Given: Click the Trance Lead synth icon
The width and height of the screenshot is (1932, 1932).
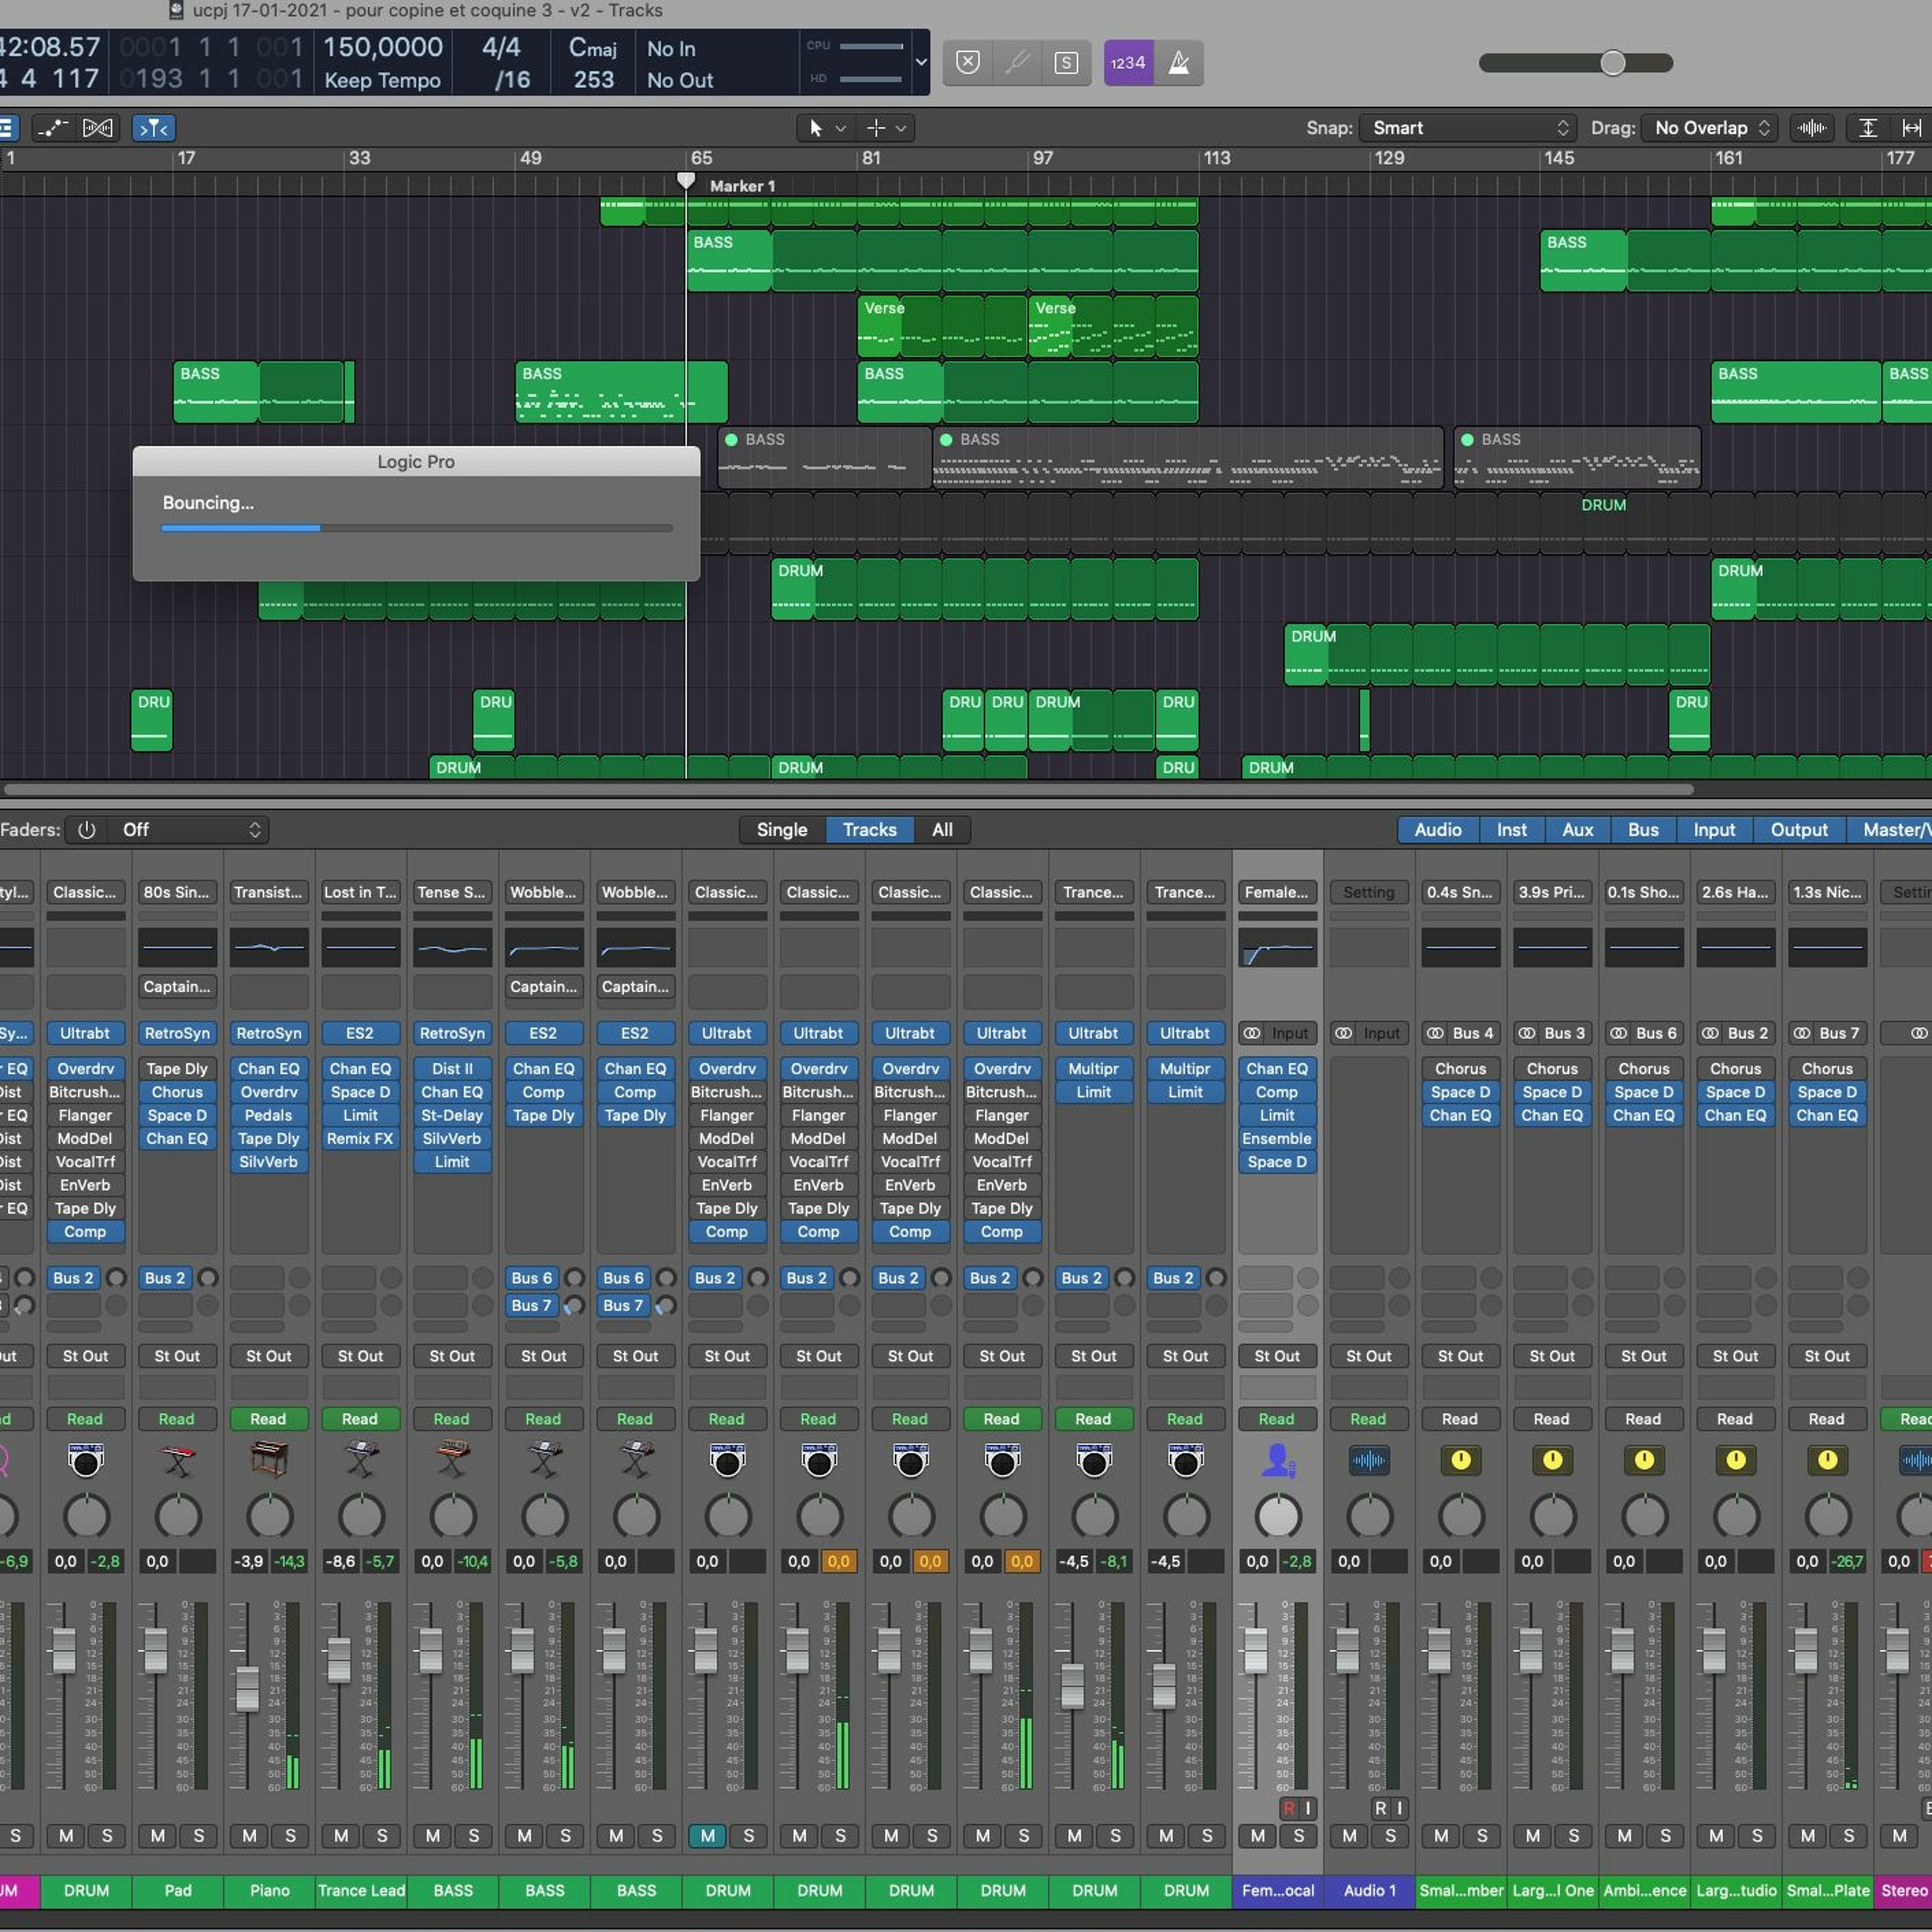Looking at the screenshot, I should point(361,1461).
